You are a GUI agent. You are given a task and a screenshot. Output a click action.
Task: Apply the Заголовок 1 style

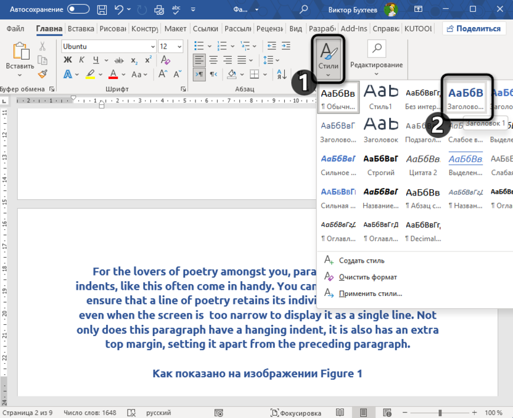pos(466,97)
